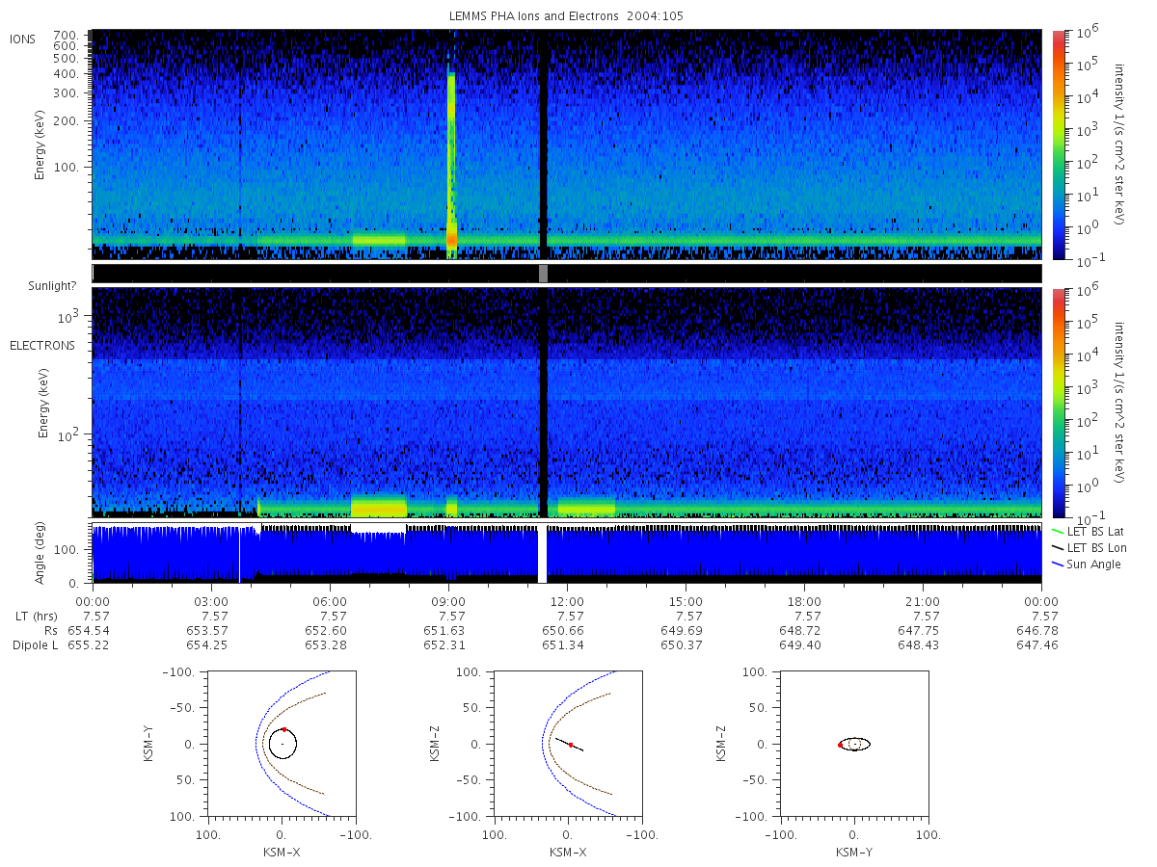Click the green LET BS Lat legend entry
Image resolution: width=1157 pixels, height=867 pixels.
(x=1090, y=532)
